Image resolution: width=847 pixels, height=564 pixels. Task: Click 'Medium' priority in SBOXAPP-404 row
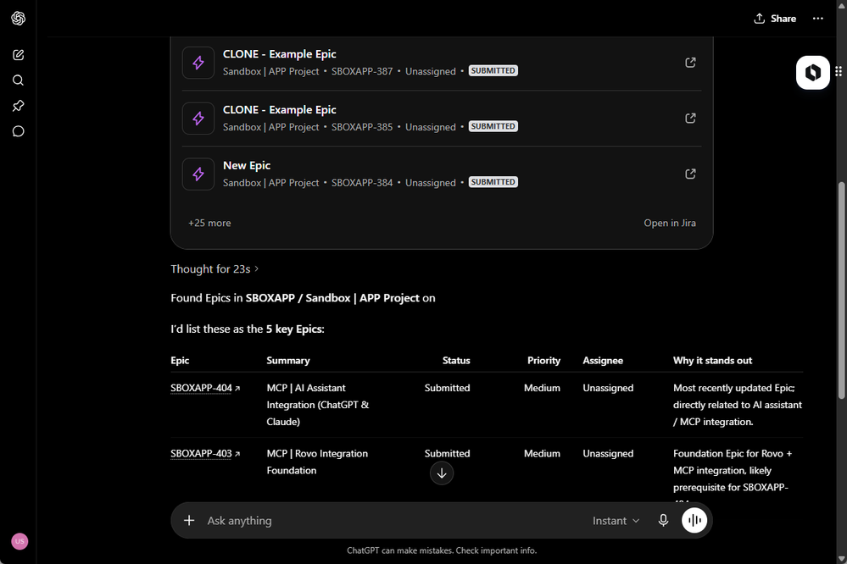pyautogui.click(x=542, y=388)
